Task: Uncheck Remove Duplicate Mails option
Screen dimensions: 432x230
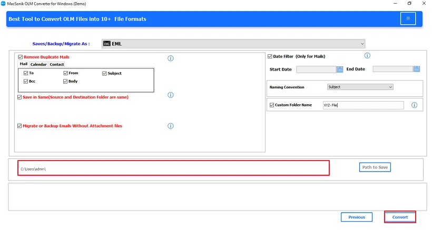Action: [20, 57]
